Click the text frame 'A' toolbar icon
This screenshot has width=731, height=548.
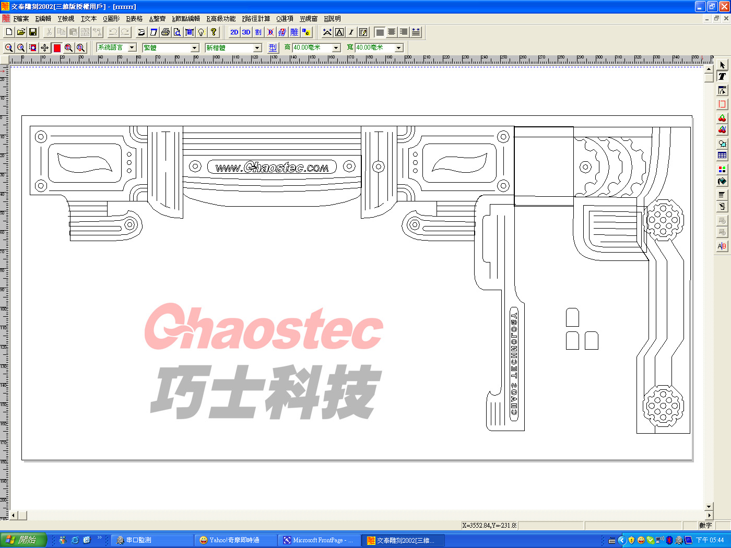pyautogui.click(x=339, y=32)
